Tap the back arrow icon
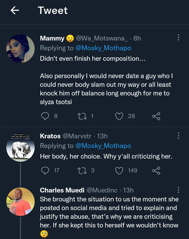Screen dimensions: 189x239 pos(15,11)
